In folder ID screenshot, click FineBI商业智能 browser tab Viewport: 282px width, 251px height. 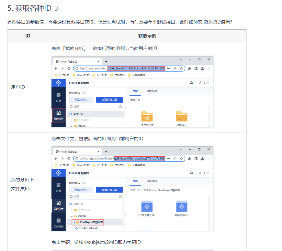click(x=77, y=152)
